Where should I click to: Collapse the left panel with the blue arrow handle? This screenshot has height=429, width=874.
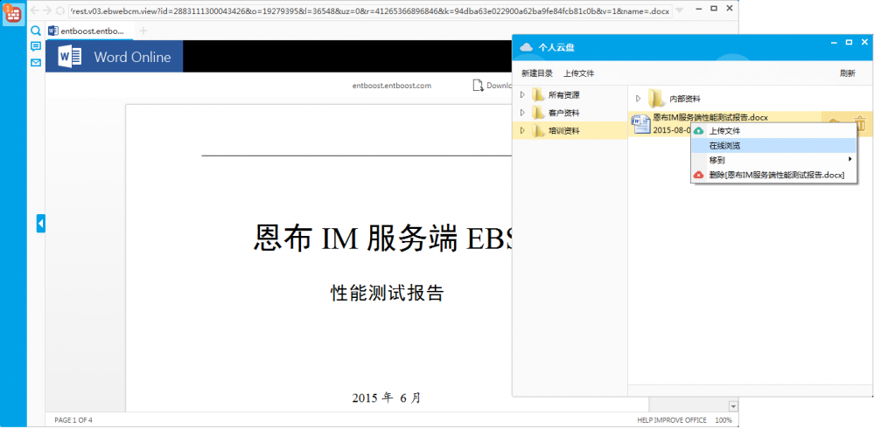(x=41, y=224)
